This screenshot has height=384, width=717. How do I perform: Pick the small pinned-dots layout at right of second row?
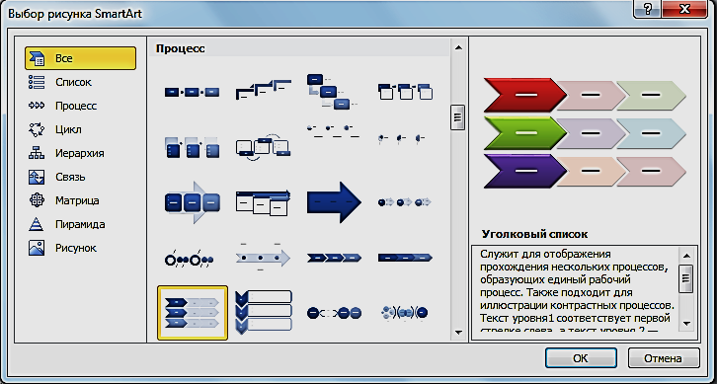pyautogui.click(x=402, y=138)
